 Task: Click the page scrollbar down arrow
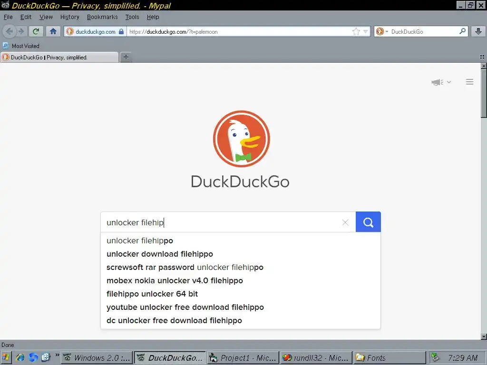(x=484, y=336)
